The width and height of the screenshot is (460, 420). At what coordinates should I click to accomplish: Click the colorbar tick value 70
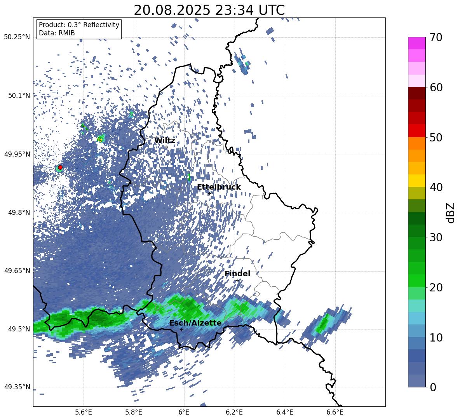436,38
